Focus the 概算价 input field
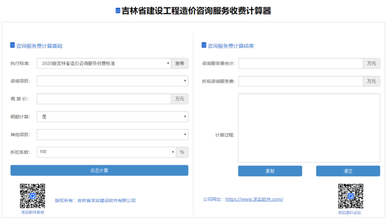387x220 pixels. click(x=104, y=99)
